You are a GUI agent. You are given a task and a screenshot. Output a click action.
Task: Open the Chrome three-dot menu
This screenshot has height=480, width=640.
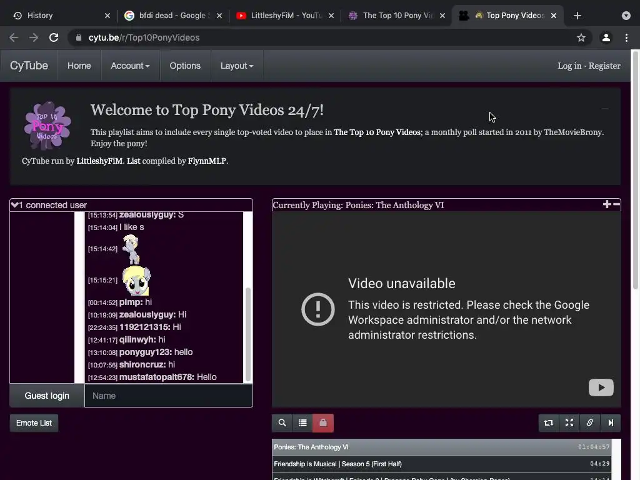click(626, 37)
